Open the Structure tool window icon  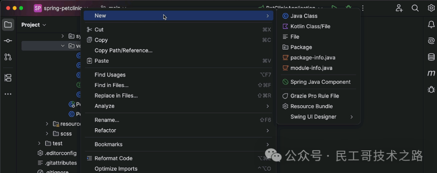(8, 78)
